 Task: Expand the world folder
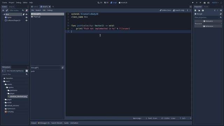(4, 103)
